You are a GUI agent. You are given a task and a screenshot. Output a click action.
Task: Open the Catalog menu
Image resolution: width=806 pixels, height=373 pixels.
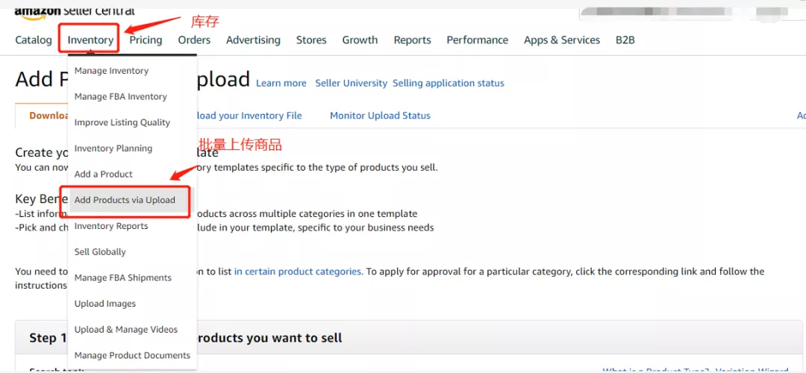tap(34, 40)
